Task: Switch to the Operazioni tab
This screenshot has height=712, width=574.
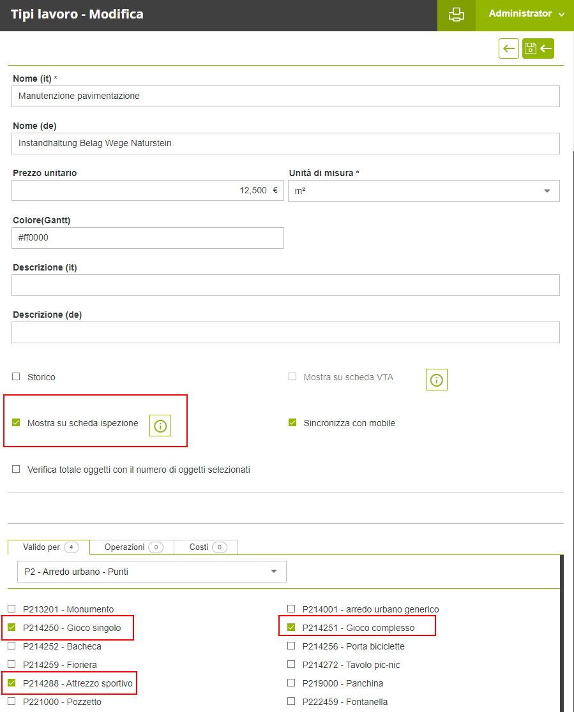Action: click(132, 547)
